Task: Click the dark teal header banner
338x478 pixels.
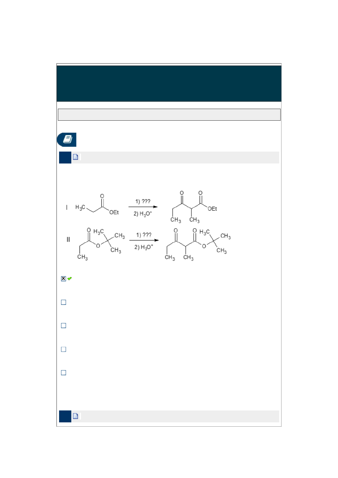Action: click(x=169, y=83)
